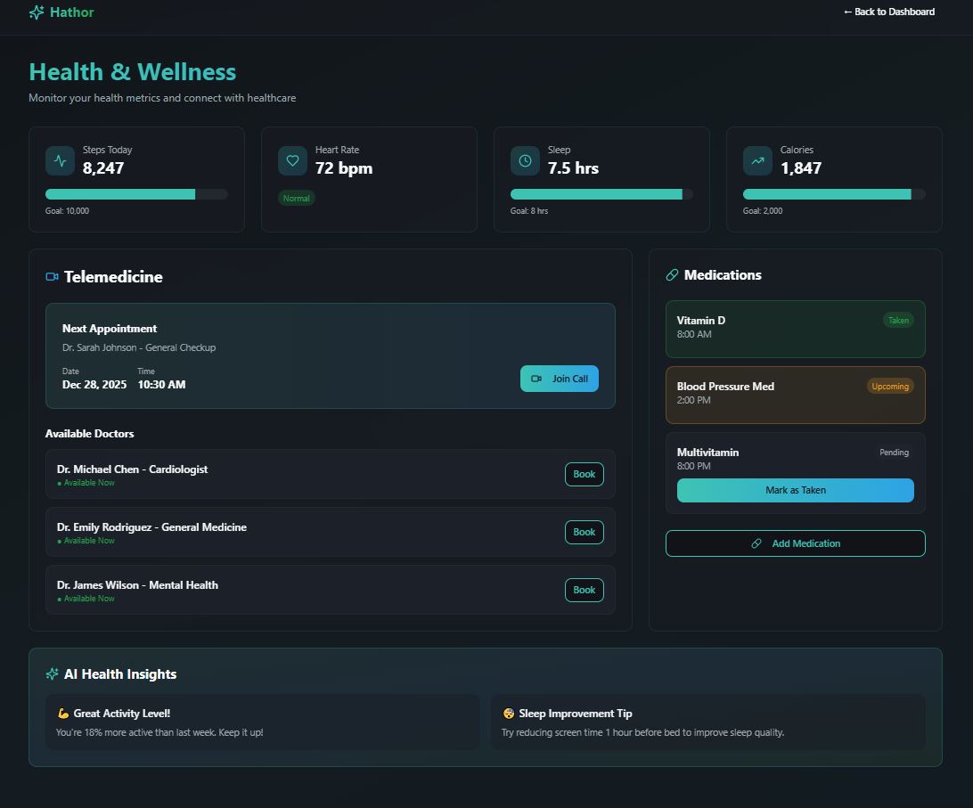Click the 2:00 PM medication time
The image size is (973, 808).
point(694,400)
